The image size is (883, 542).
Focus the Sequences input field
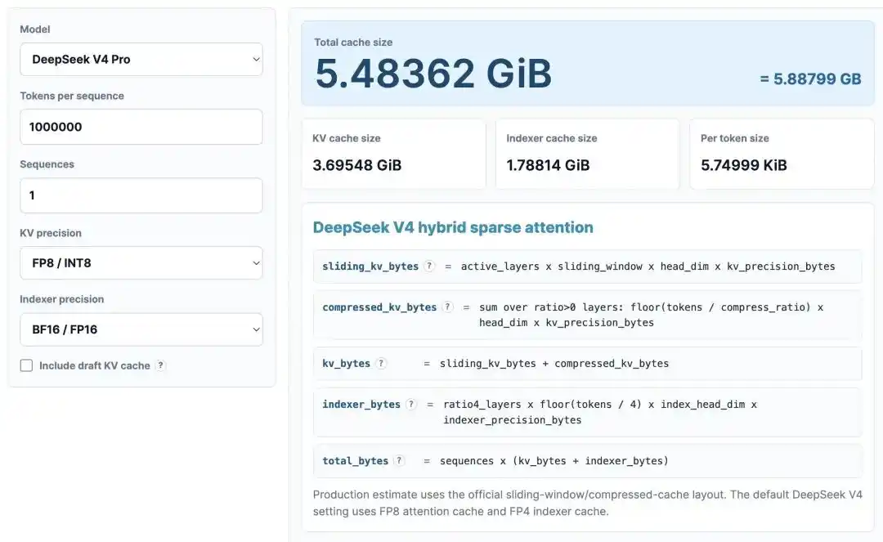(141, 195)
